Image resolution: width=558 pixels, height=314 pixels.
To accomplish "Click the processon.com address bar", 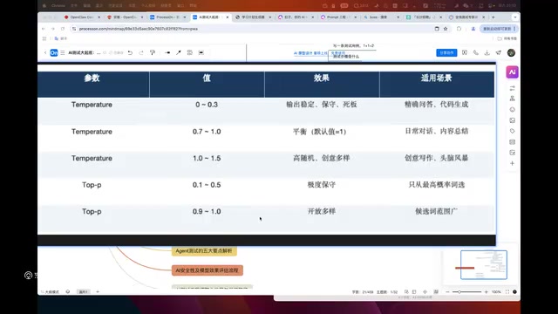I will 255,29.
